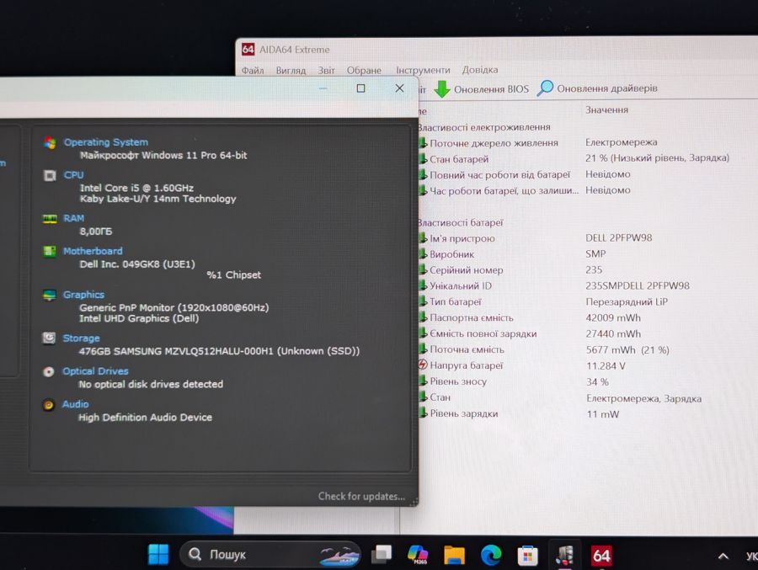Open the Довідка menu in AIDA64
758x570 pixels.
(x=479, y=70)
